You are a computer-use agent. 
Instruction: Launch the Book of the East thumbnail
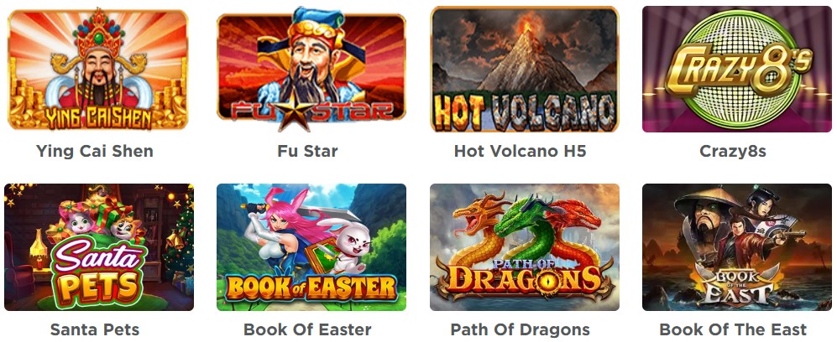[736, 247]
